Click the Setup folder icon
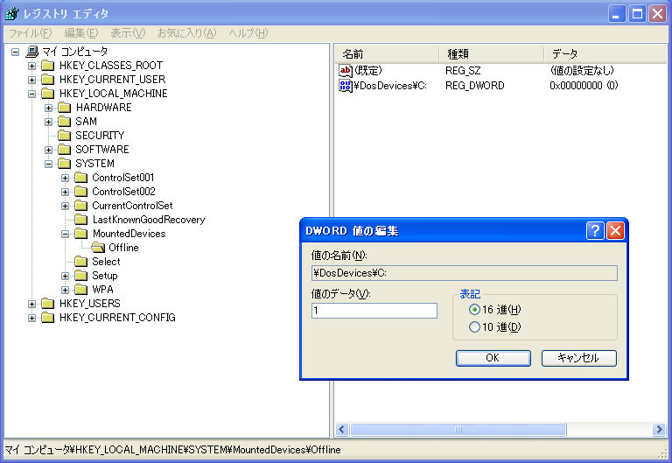The height and width of the screenshot is (463, 672). [x=81, y=276]
